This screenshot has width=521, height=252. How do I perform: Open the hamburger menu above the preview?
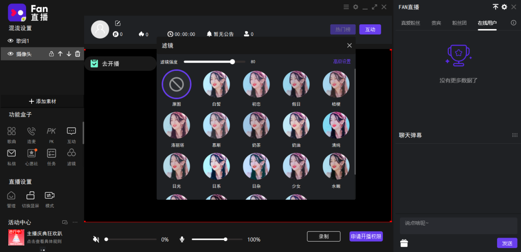[x=346, y=7]
